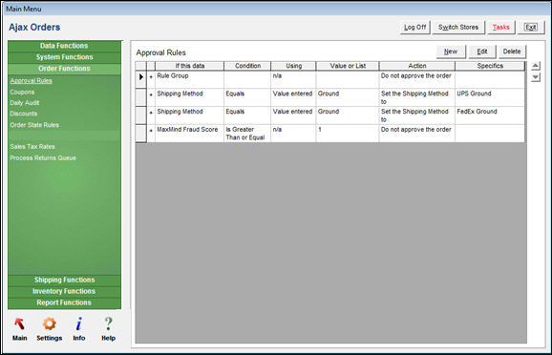Click the Main red arrow icon

19,324
